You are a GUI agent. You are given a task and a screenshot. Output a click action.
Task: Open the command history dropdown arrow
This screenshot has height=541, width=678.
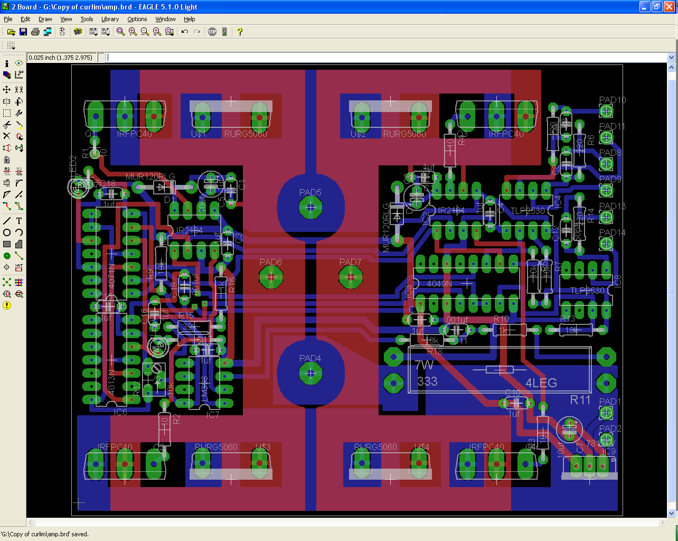pos(671,58)
